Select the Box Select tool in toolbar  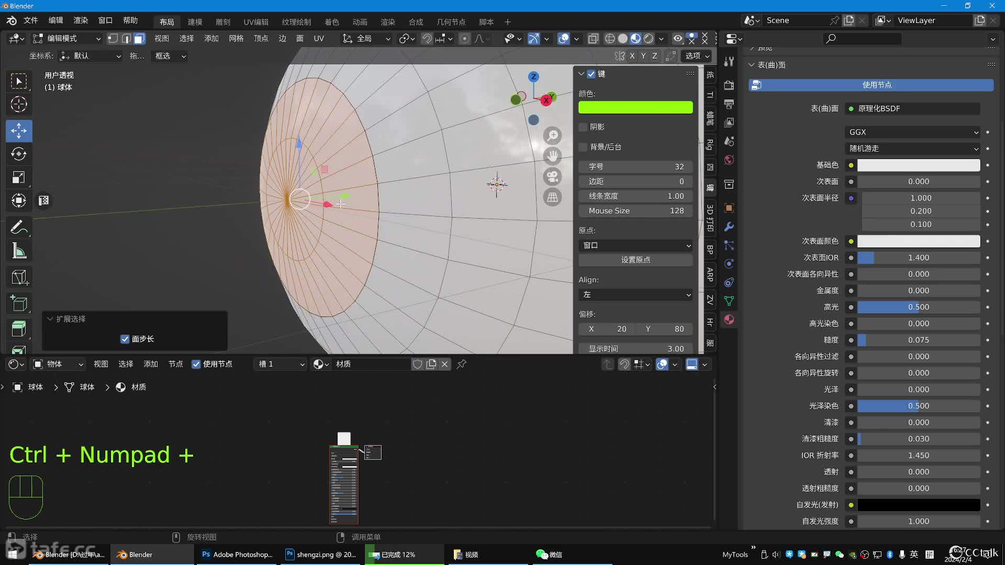tap(19, 81)
